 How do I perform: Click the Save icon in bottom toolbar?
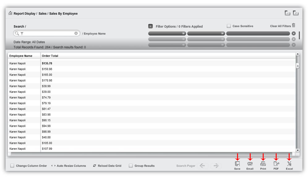tap(237, 164)
